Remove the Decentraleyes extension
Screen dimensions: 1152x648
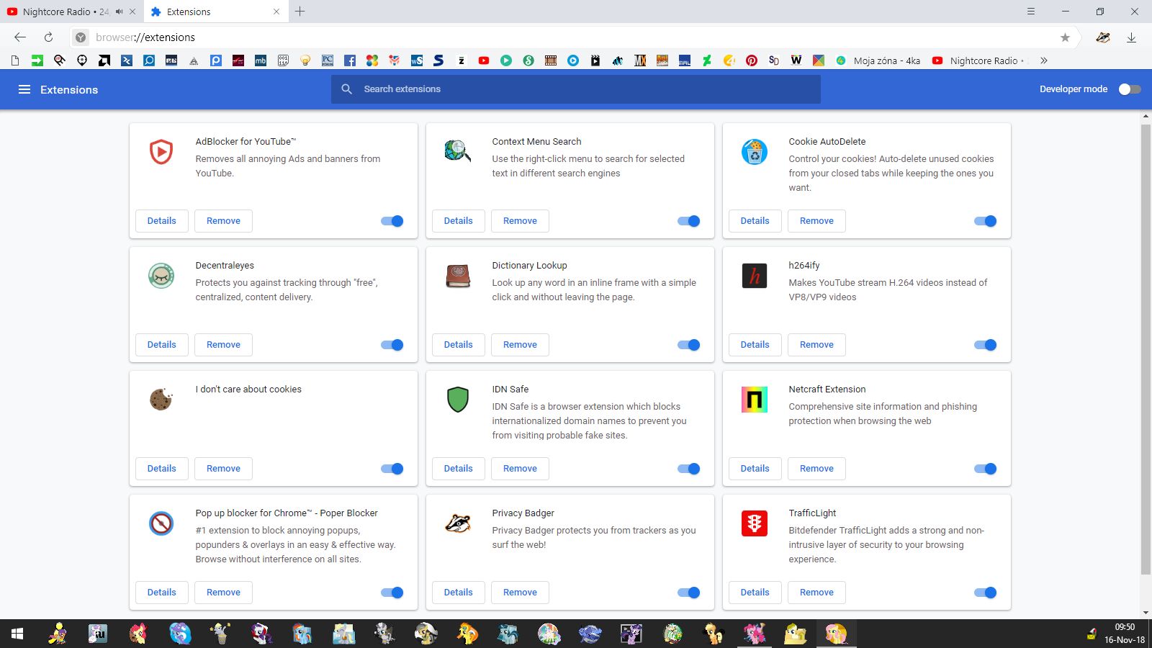pyautogui.click(x=223, y=345)
